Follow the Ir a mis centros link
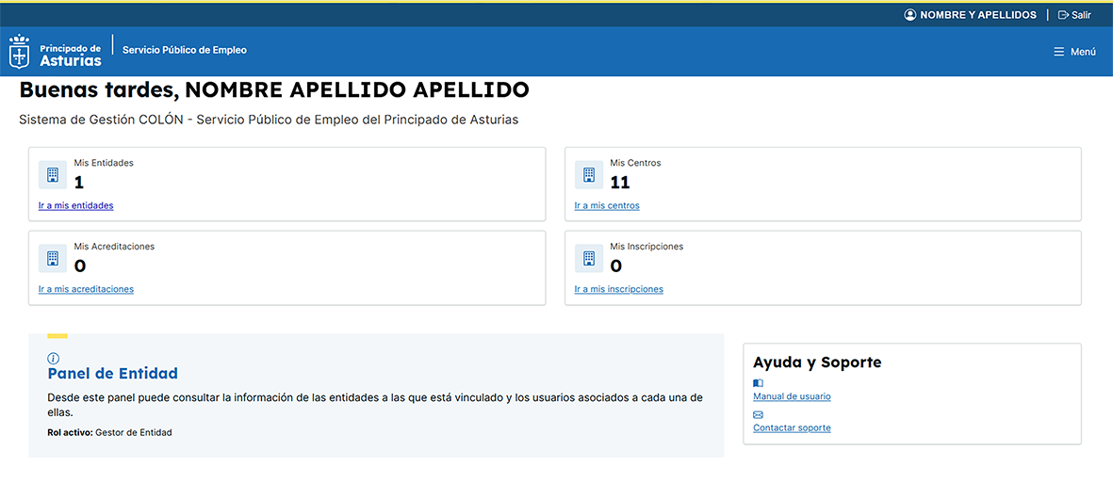The width and height of the screenshot is (1113, 499). pyautogui.click(x=607, y=205)
